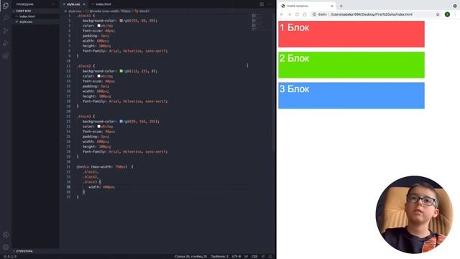Open the Accounts icon in the activity bar
Viewport: 460px width, 259px height.
(x=6, y=235)
